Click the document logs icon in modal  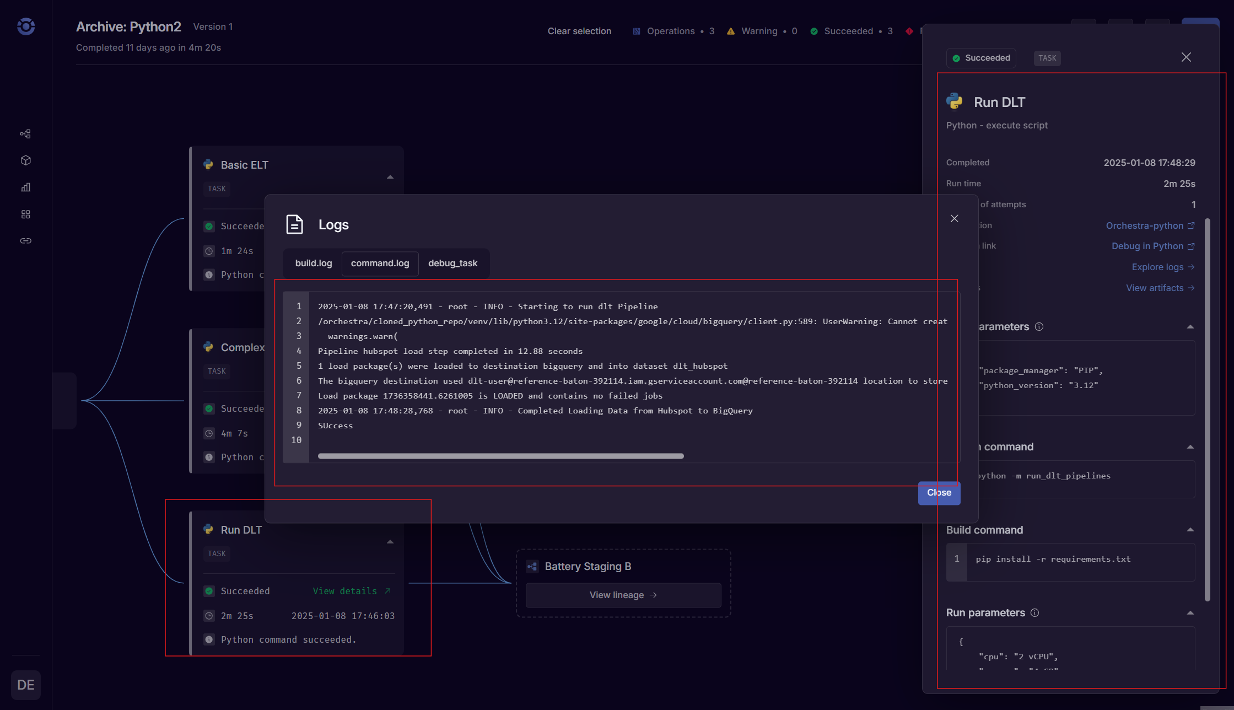click(x=294, y=223)
